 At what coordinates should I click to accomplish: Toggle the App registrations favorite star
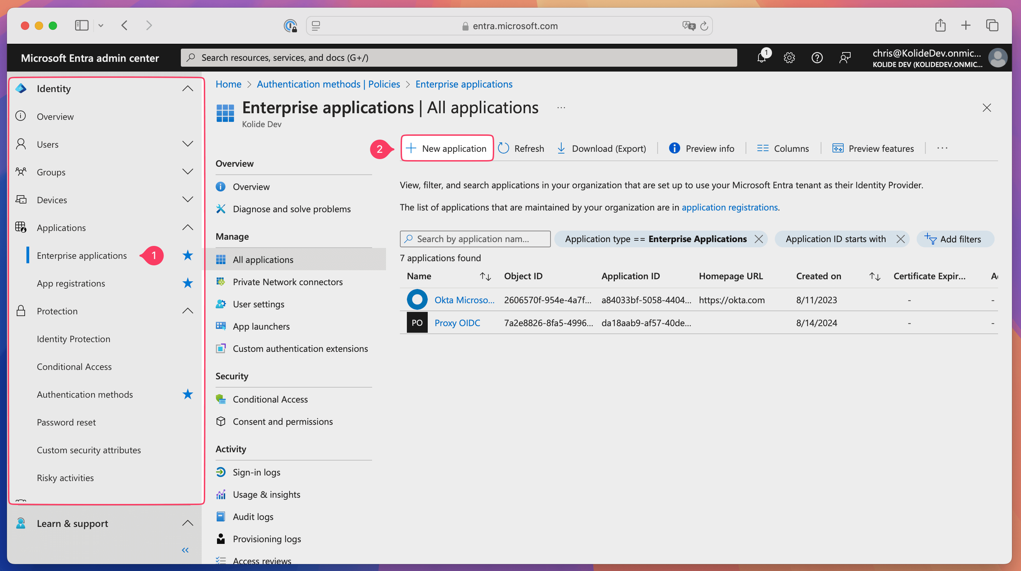[187, 283]
